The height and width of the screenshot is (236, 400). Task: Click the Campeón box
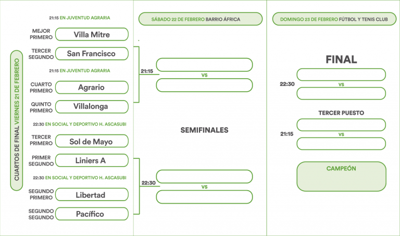click(x=341, y=176)
